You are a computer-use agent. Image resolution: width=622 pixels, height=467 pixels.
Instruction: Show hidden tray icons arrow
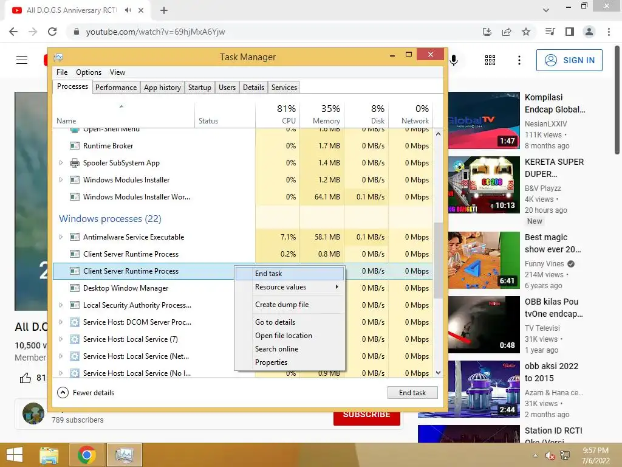536,455
